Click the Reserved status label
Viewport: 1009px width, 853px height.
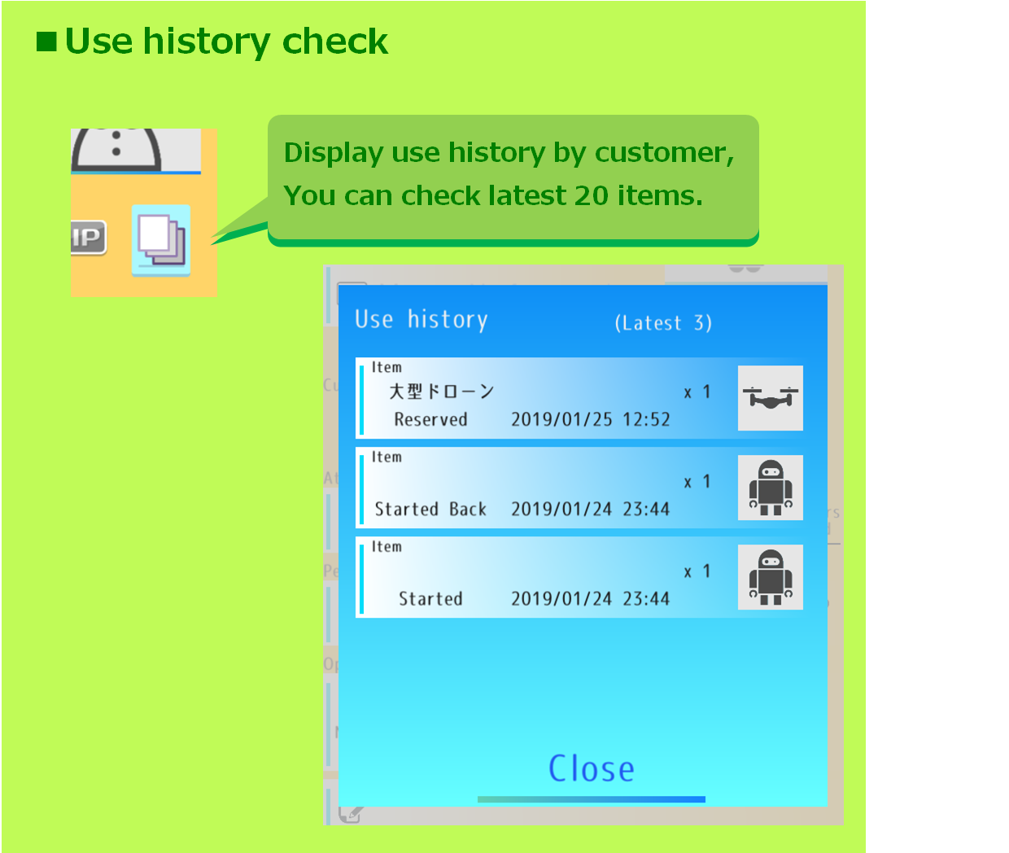(430, 420)
